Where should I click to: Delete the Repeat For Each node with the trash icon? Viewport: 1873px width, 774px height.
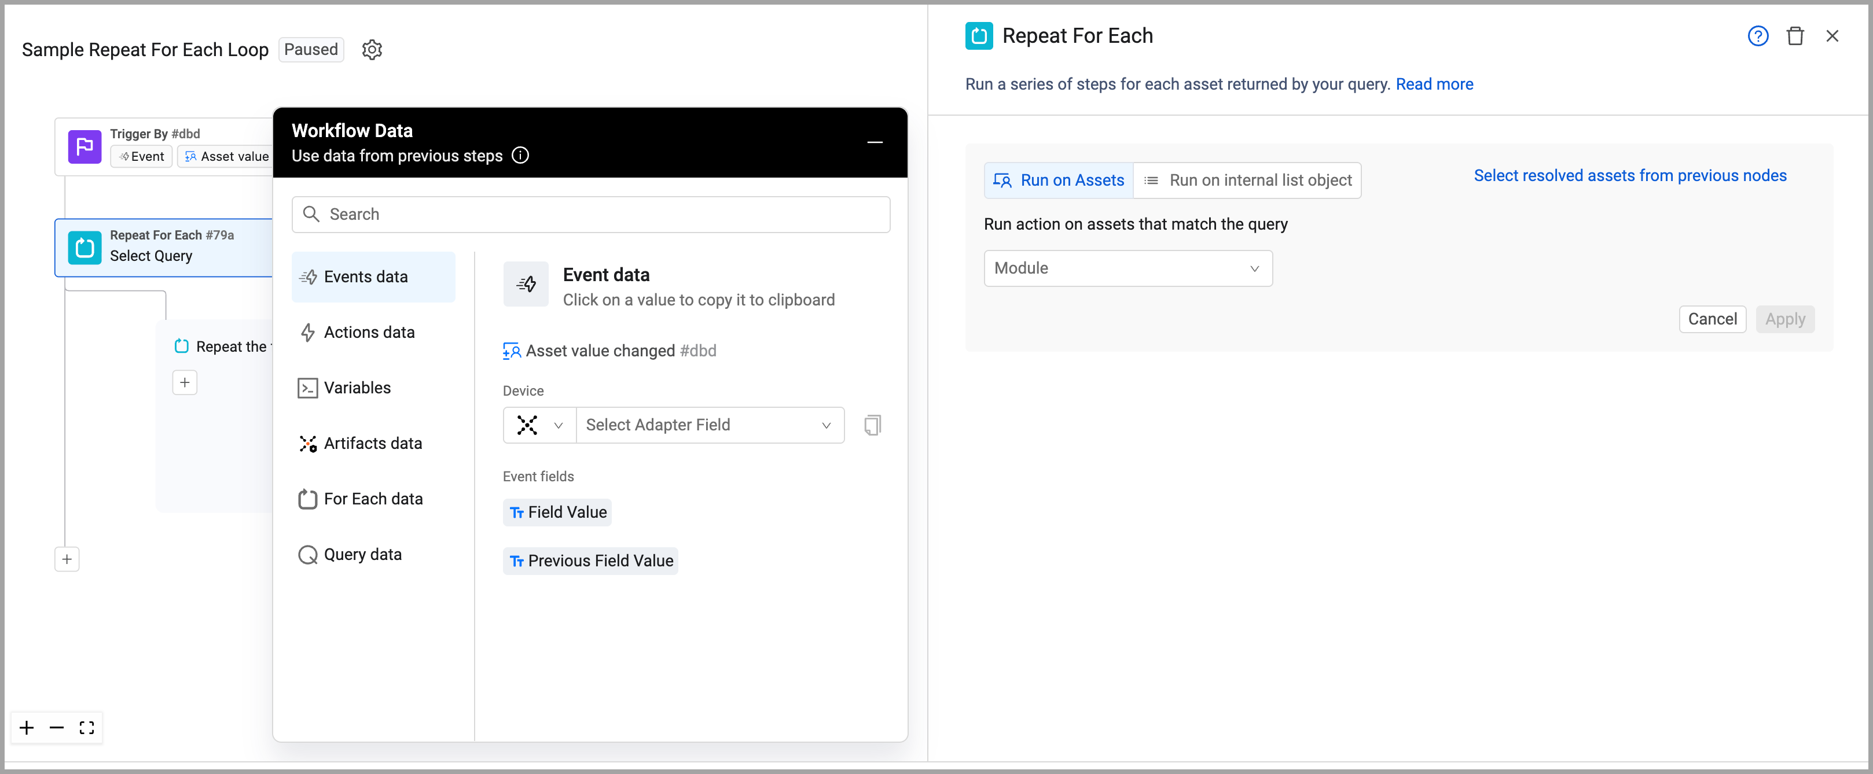[1794, 36]
